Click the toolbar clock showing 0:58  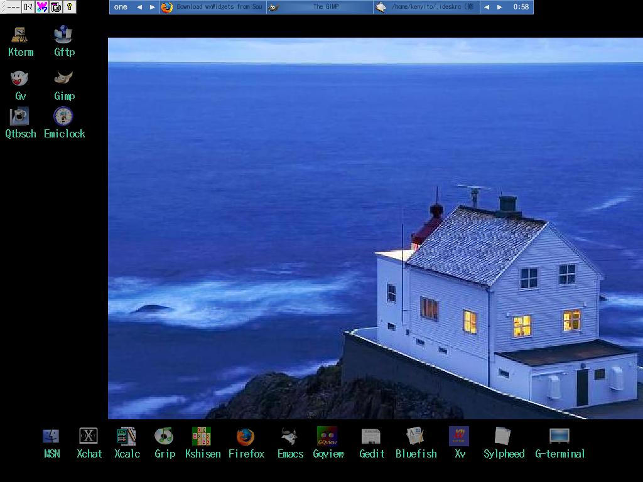click(521, 7)
